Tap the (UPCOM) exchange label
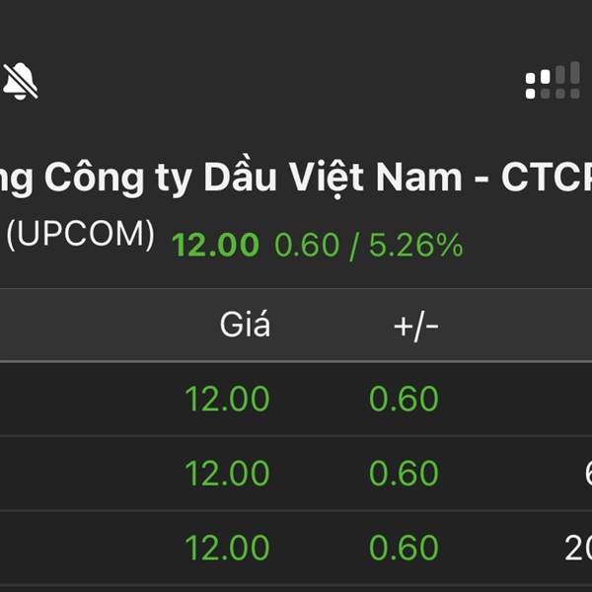Image resolution: width=592 pixels, height=592 pixels. pyautogui.click(x=81, y=235)
